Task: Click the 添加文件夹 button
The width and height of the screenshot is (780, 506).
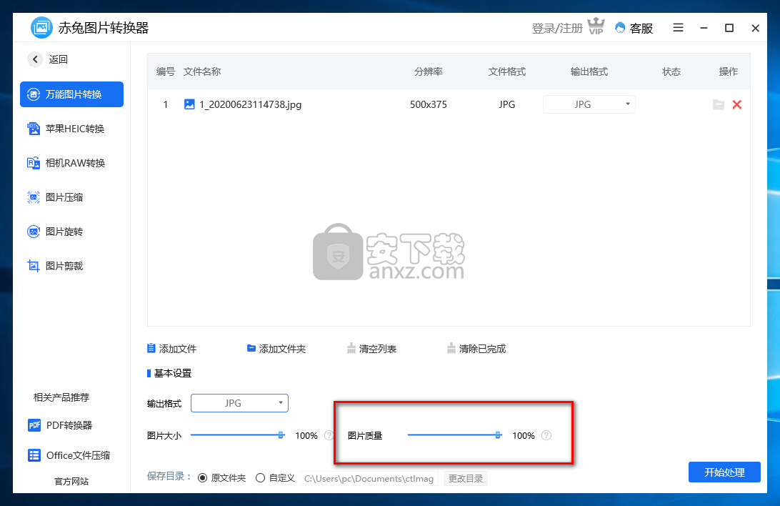Action: [276, 349]
